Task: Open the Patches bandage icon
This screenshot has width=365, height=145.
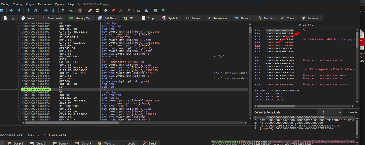Action: [x=90, y=11]
